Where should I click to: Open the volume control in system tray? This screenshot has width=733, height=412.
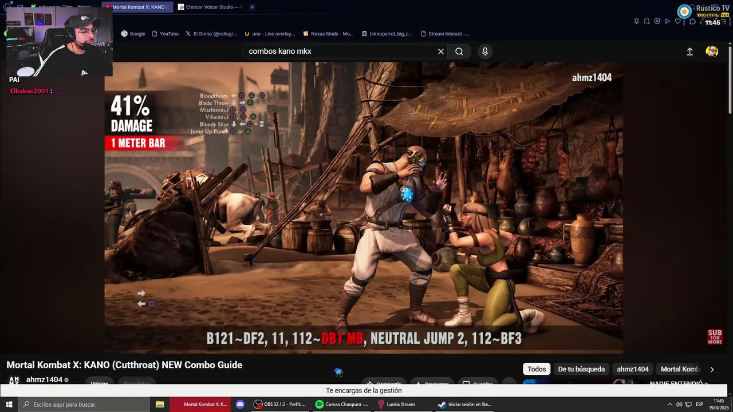(x=679, y=405)
